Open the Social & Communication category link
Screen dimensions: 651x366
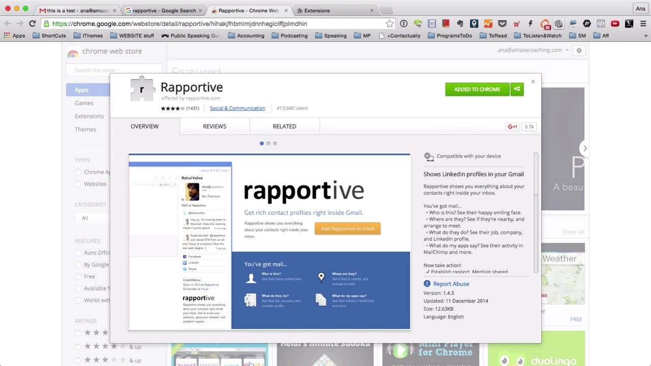pyautogui.click(x=238, y=108)
